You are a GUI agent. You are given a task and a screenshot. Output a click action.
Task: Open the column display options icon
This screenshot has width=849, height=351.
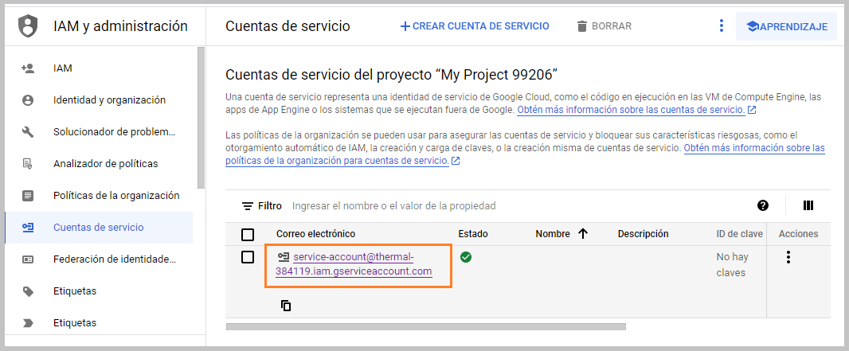pyautogui.click(x=808, y=205)
